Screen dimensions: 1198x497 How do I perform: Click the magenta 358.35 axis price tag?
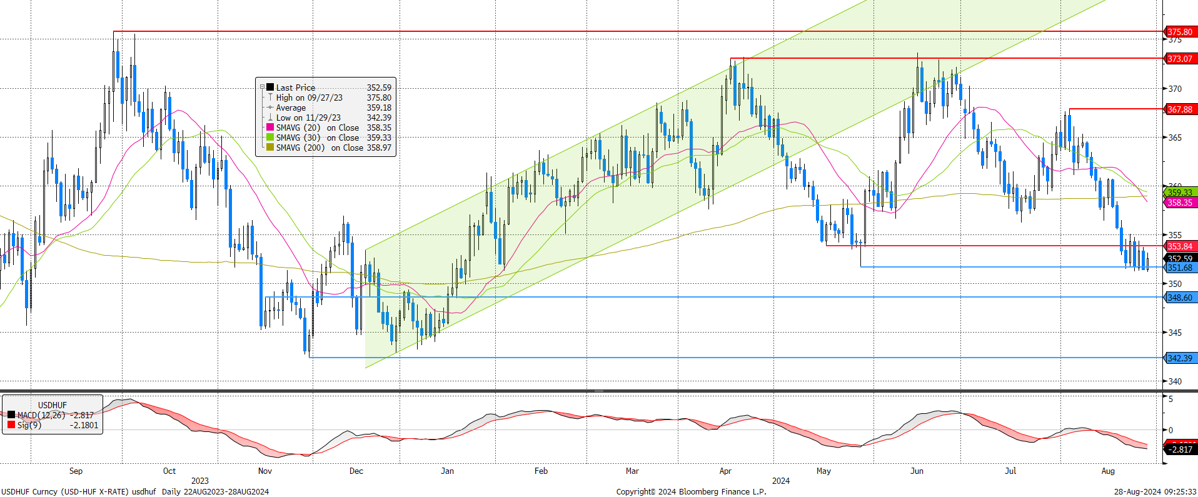[x=1180, y=203]
